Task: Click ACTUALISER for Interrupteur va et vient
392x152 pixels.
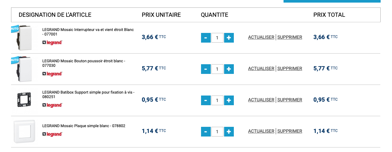Action: (x=261, y=37)
